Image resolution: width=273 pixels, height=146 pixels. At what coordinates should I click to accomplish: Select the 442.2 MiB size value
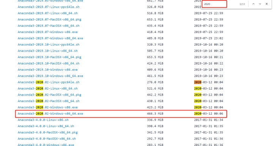(155, 95)
